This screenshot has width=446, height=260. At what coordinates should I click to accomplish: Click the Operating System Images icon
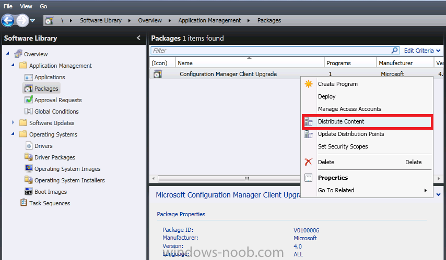(x=28, y=168)
